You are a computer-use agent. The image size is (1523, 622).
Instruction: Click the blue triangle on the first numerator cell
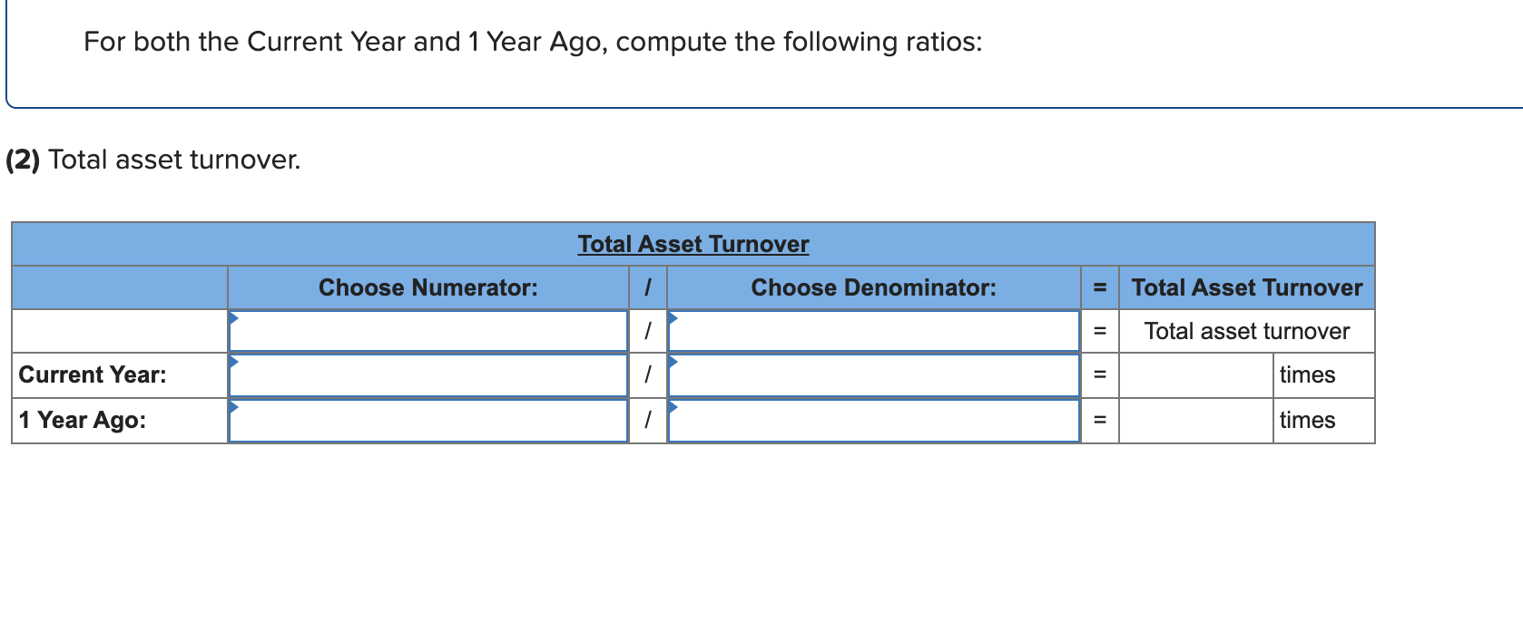click(234, 319)
